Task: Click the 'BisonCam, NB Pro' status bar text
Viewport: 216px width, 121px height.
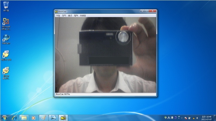Action: coord(63,94)
